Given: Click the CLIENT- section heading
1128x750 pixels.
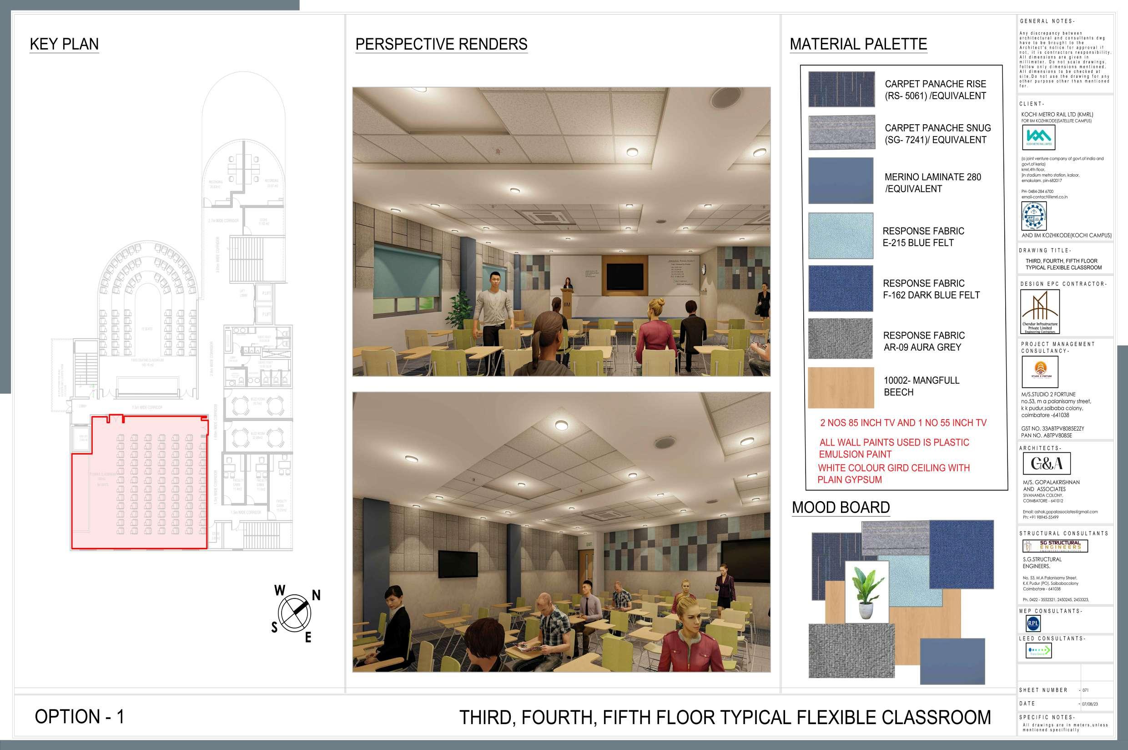Looking at the screenshot, I should point(1032,104).
